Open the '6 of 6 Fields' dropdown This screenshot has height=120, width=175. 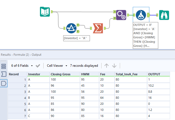(22, 66)
